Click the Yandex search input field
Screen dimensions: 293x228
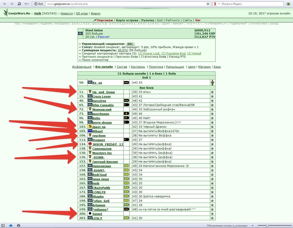coord(252,4)
